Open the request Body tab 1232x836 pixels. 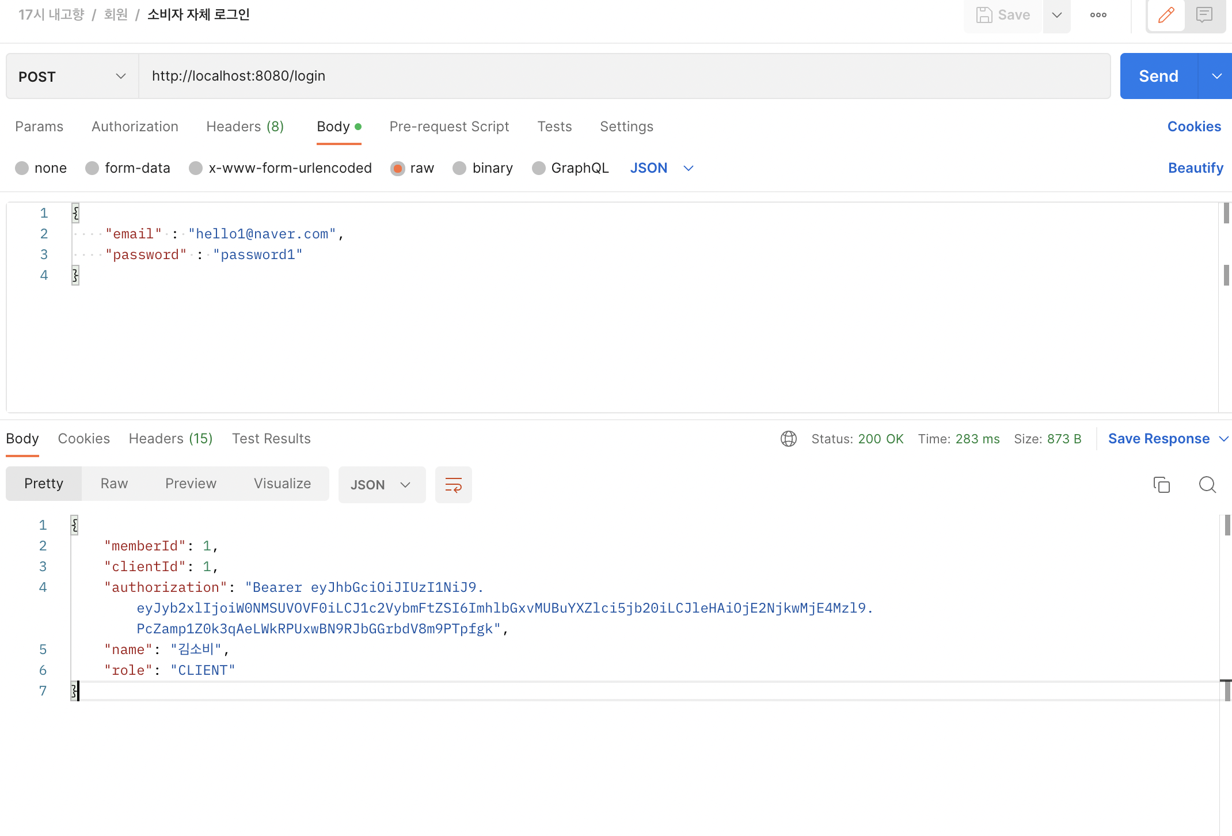pyautogui.click(x=339, y=127)
